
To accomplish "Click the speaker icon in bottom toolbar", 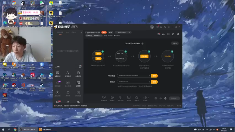I will (x=145, y=98).
